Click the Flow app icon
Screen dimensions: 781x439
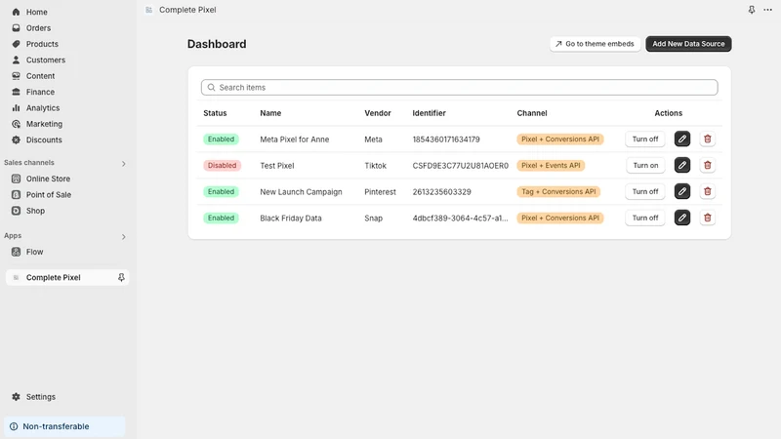pos(16,252)
